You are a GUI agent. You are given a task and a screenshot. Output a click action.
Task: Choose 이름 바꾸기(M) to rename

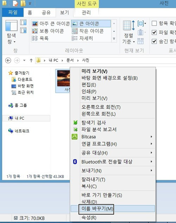click(x=113, y=209)
